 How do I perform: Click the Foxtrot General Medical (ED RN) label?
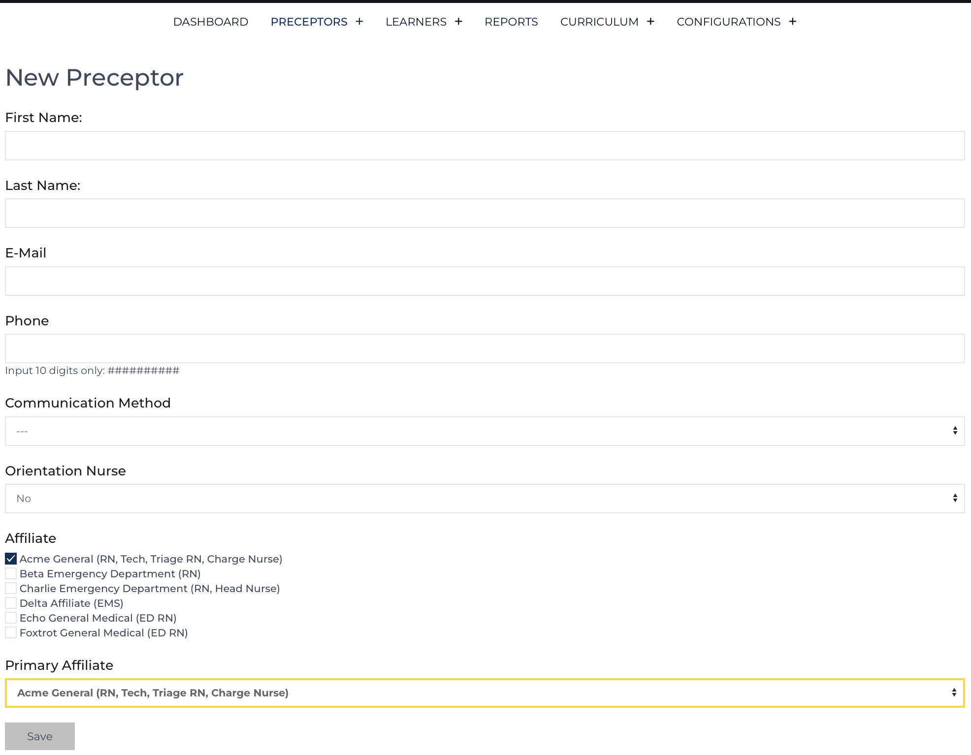104,633
